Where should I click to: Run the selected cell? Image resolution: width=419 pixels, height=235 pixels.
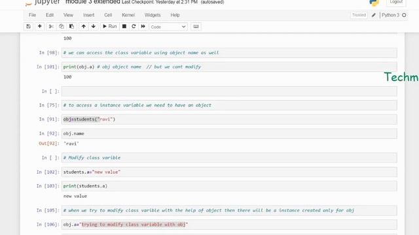110,26
